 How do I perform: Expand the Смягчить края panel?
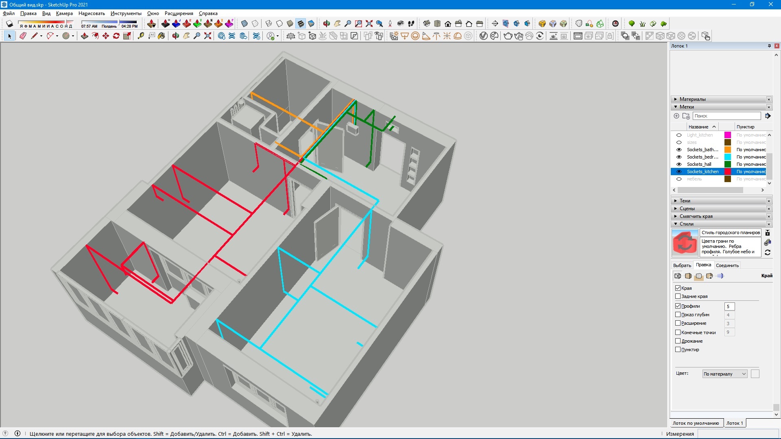[721, 216]
